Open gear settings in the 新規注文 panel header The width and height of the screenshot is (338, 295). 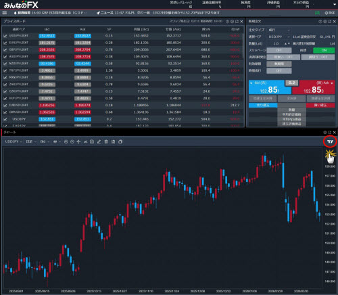coord(325,22)
